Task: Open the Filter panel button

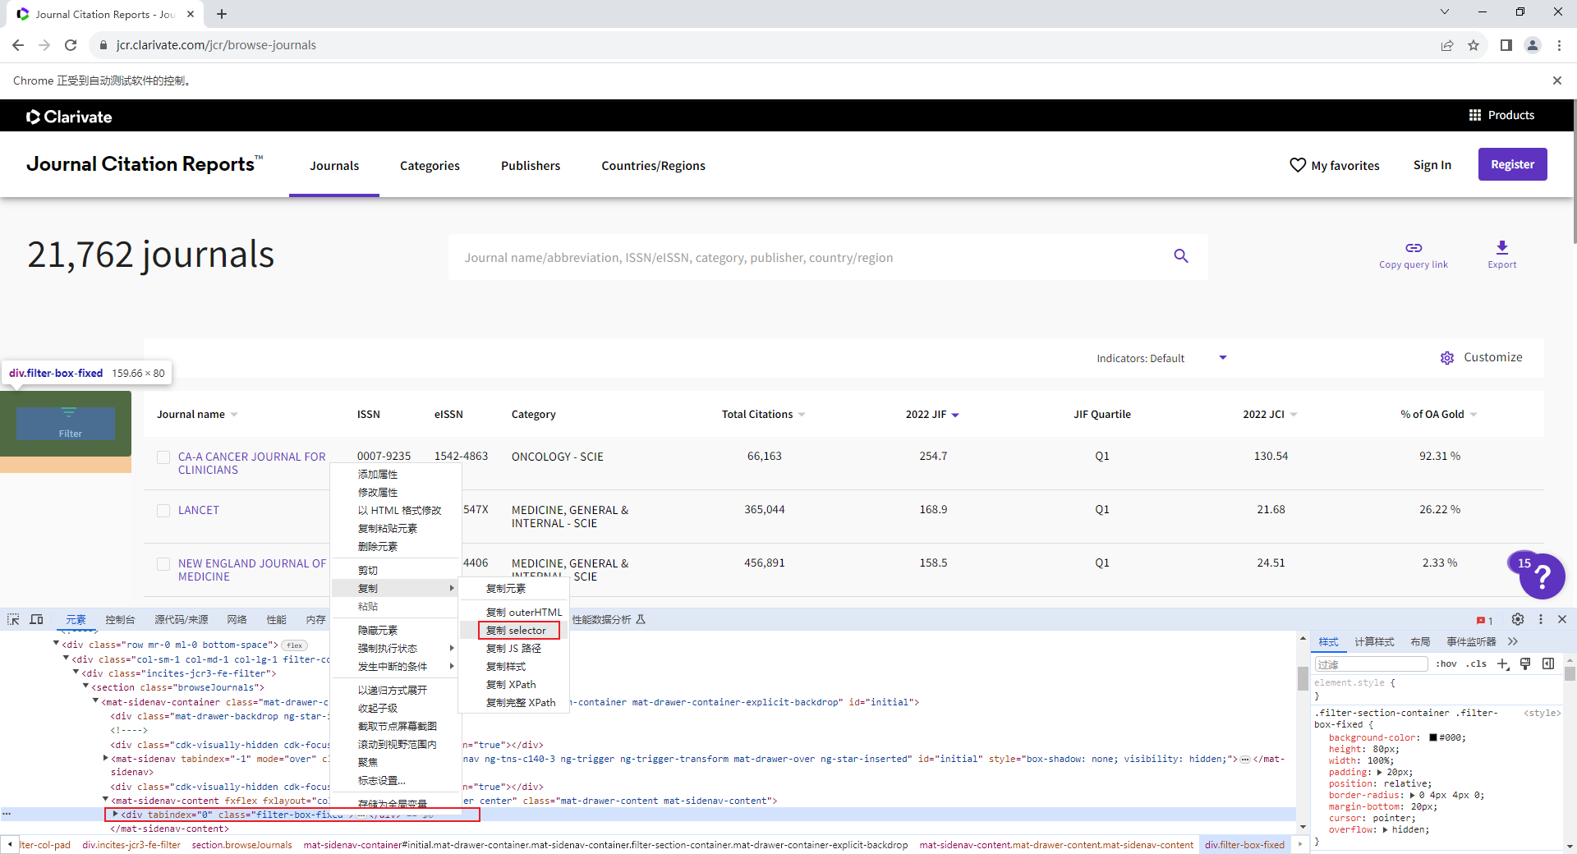Action: 66,423
